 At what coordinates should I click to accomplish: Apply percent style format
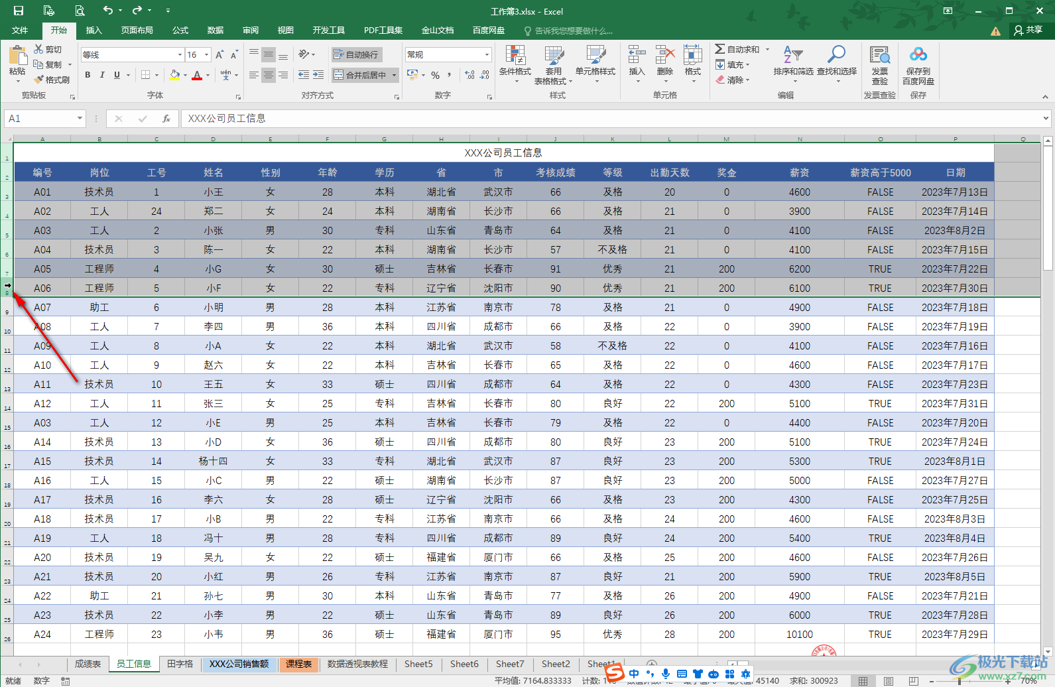click(x=435, y=75)
